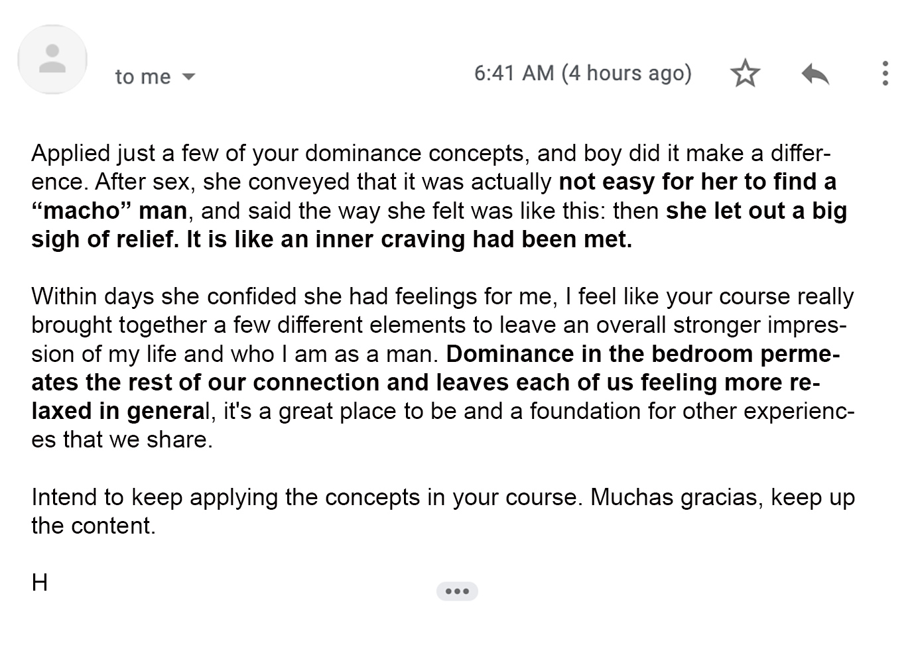Click the quoted word "macho"

pos(82,211)
